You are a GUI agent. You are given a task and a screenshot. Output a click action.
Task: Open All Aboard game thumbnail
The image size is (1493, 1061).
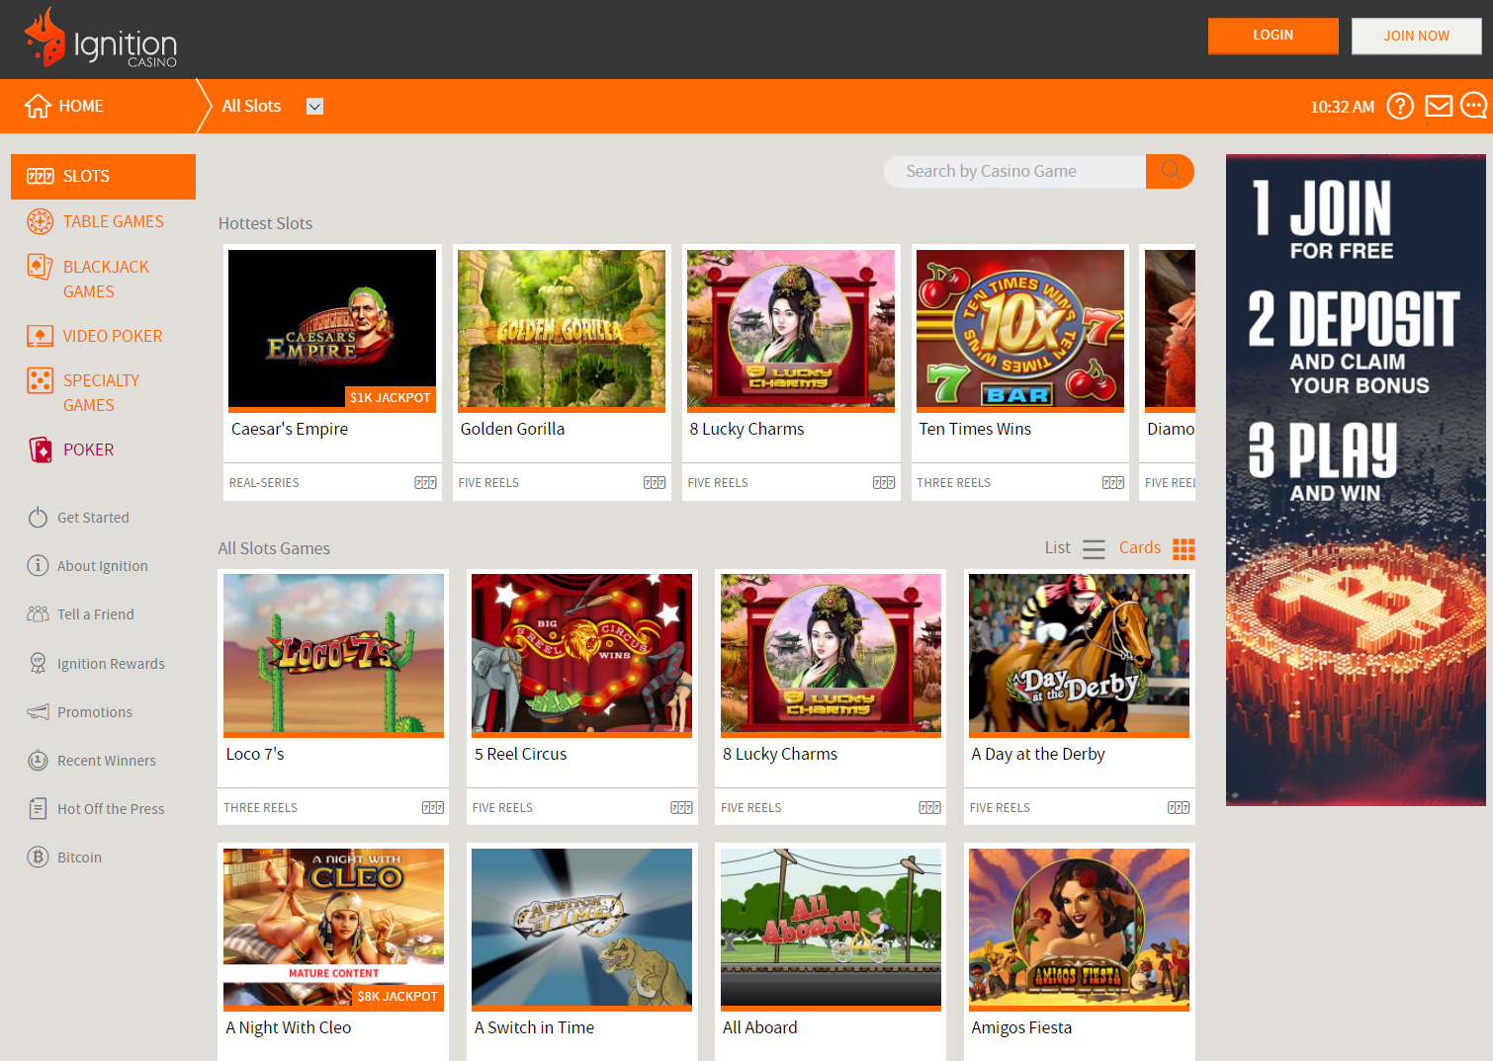coord(831,928)
